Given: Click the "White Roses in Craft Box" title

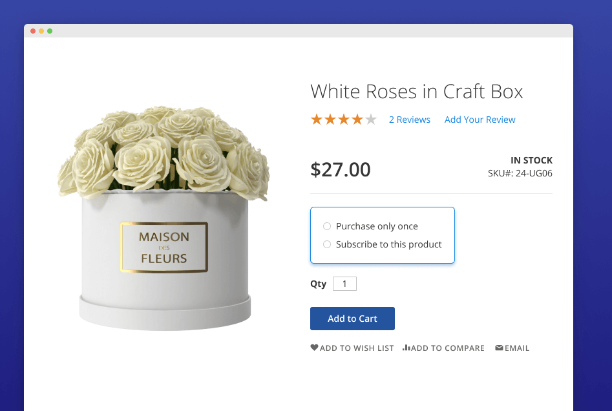Looking at the screenshot, I should pyautogui.click(x=417, y=92).
